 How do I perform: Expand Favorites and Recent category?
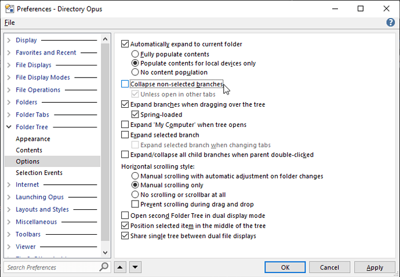(x=9, y=53)
